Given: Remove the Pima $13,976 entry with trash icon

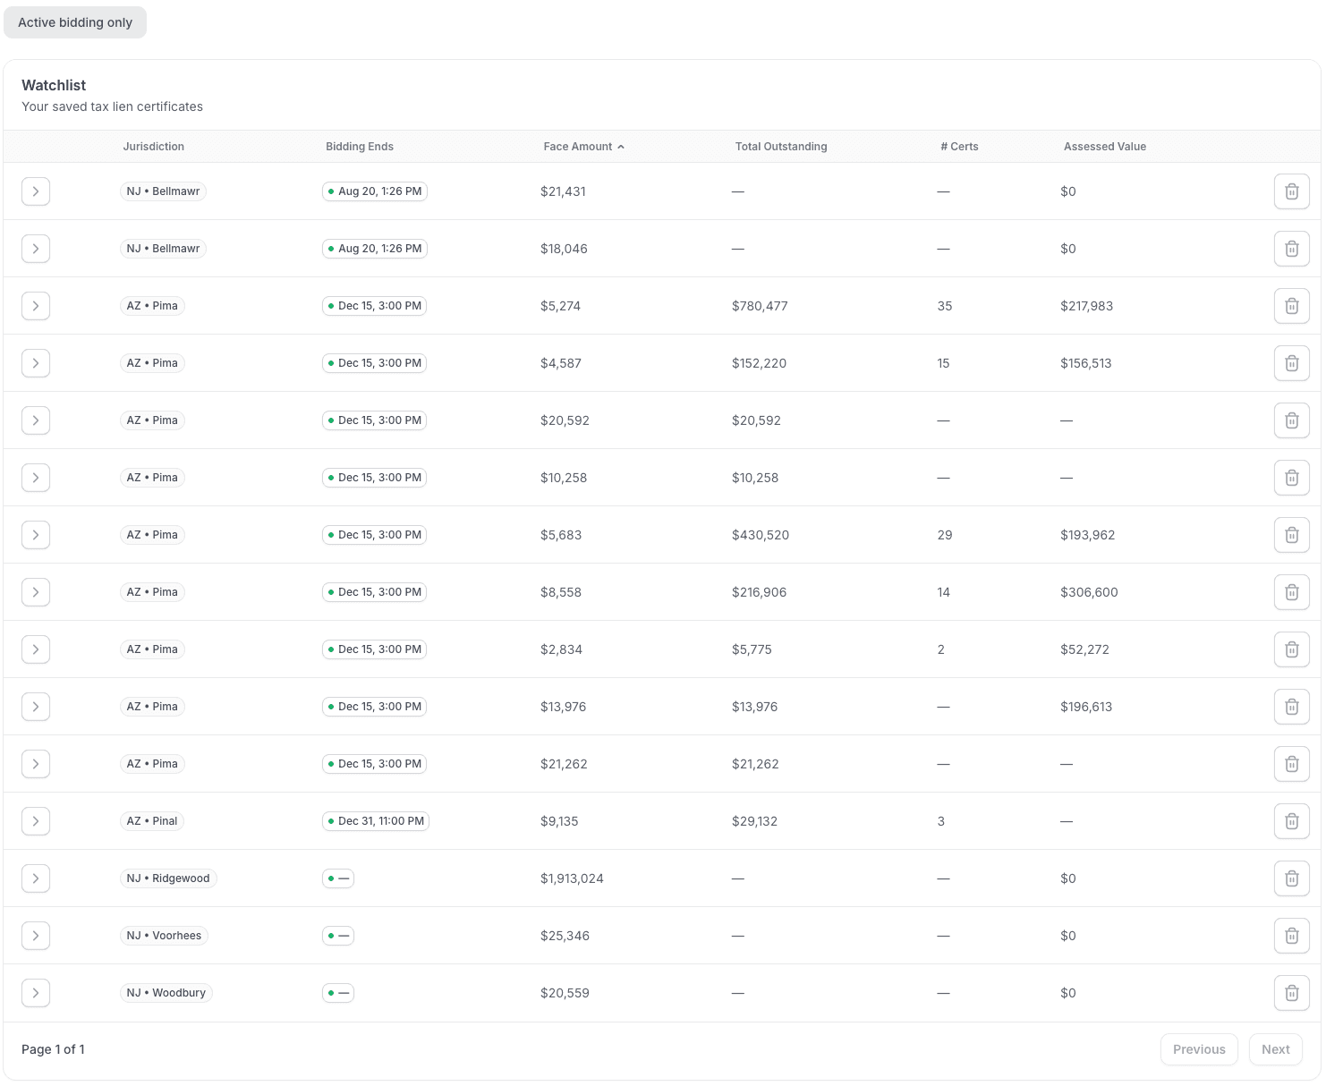Looking at the screenshot, I should click(1291, 707).
